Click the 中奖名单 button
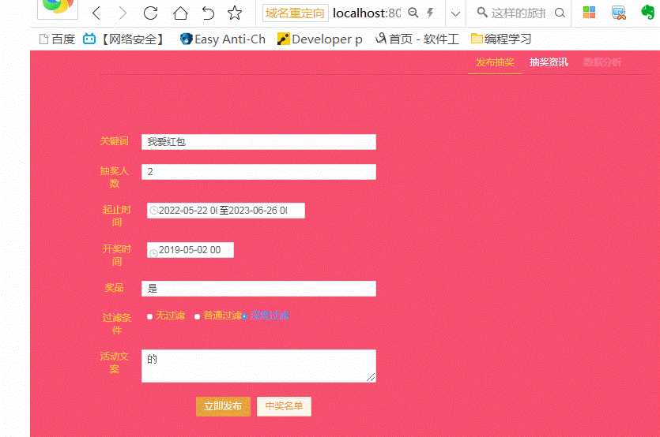Viewport: 660px width, 437px height. [x=284, y=406]
